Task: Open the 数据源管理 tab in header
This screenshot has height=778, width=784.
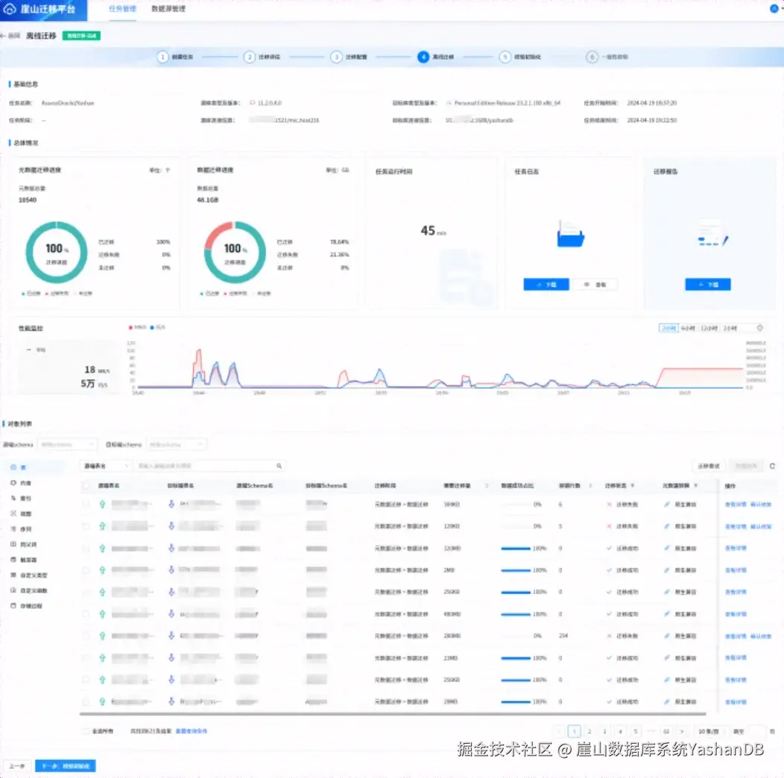Action: point(168,9)
